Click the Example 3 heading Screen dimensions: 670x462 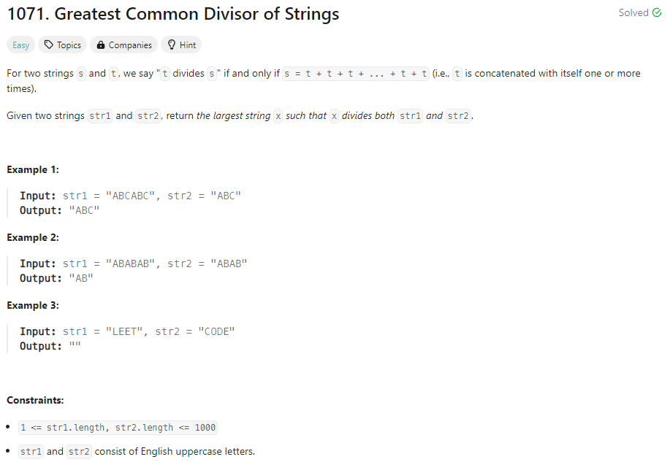coord(33,305)
